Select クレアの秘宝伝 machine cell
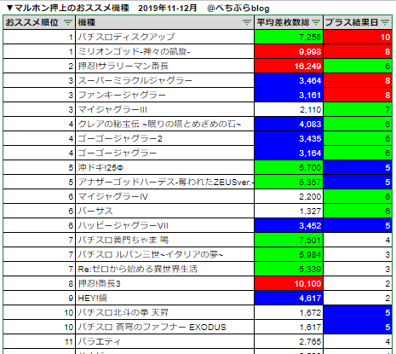Image resolution: width=396 pixels, height=354 pixels. click(164, 124)
